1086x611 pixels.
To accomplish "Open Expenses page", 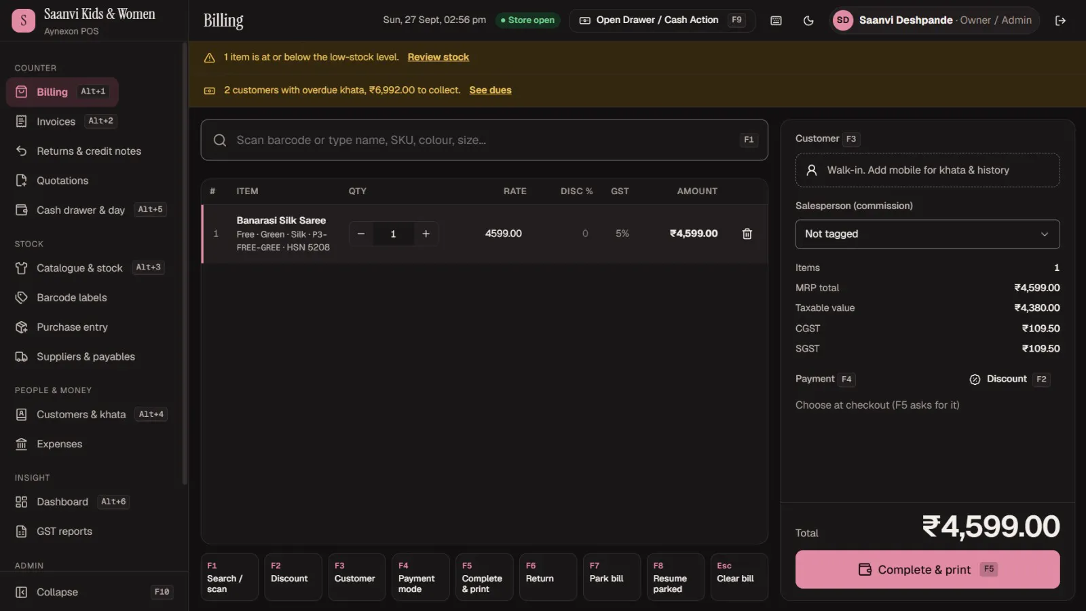I will pyautogui.click(x=49, y=444).
